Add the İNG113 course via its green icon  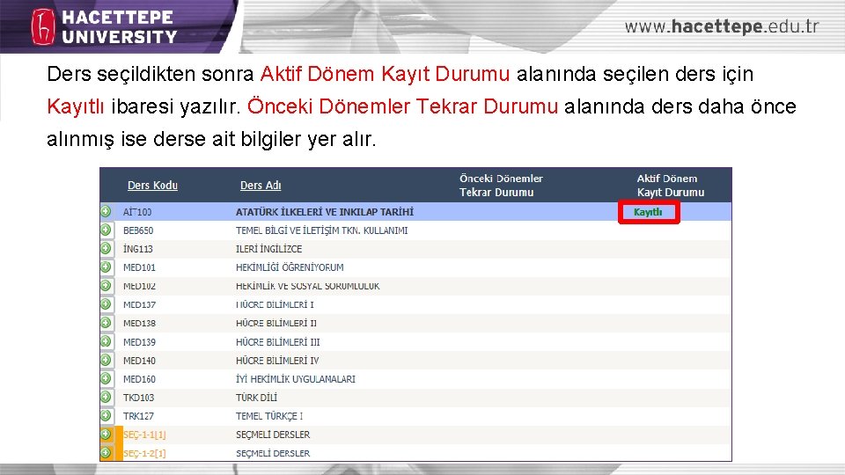(x=106, y=248)
